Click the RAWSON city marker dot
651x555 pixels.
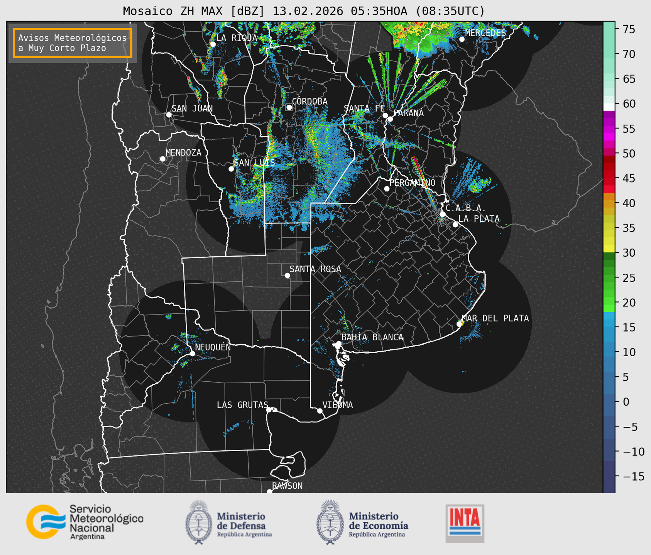pos(269,491)
